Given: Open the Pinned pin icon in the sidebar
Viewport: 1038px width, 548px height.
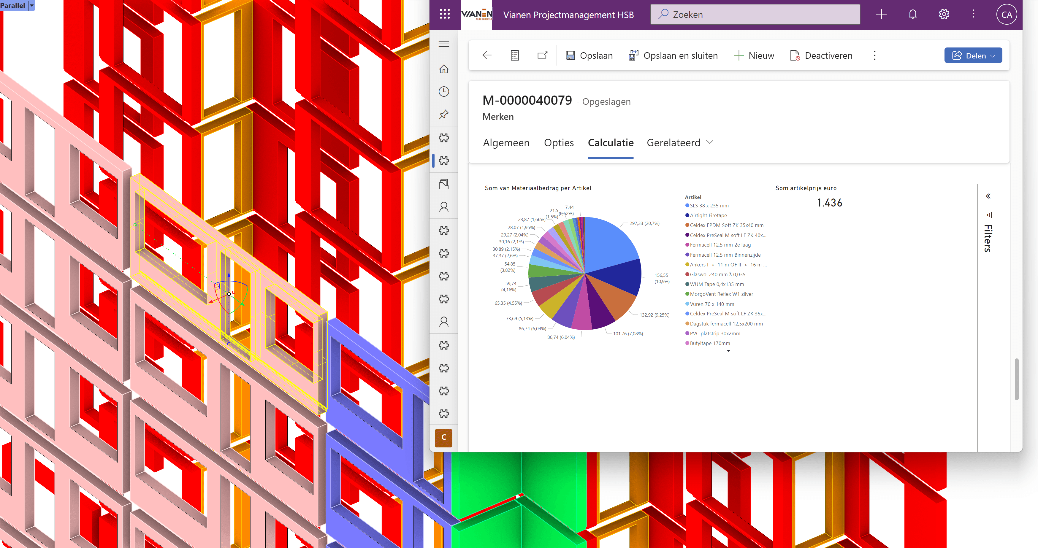Looking at the screenshot, I should (444, 115).
